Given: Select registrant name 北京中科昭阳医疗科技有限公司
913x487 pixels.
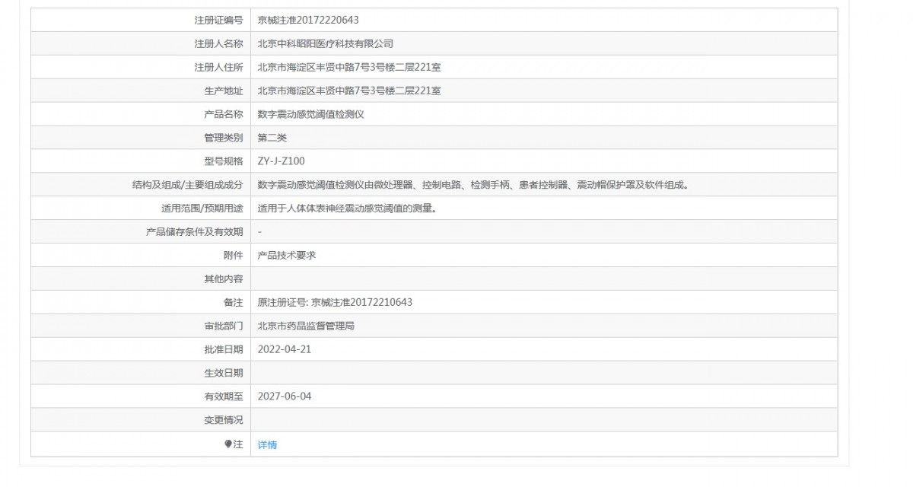Looking at the screenshot, I should coord(326,43).
